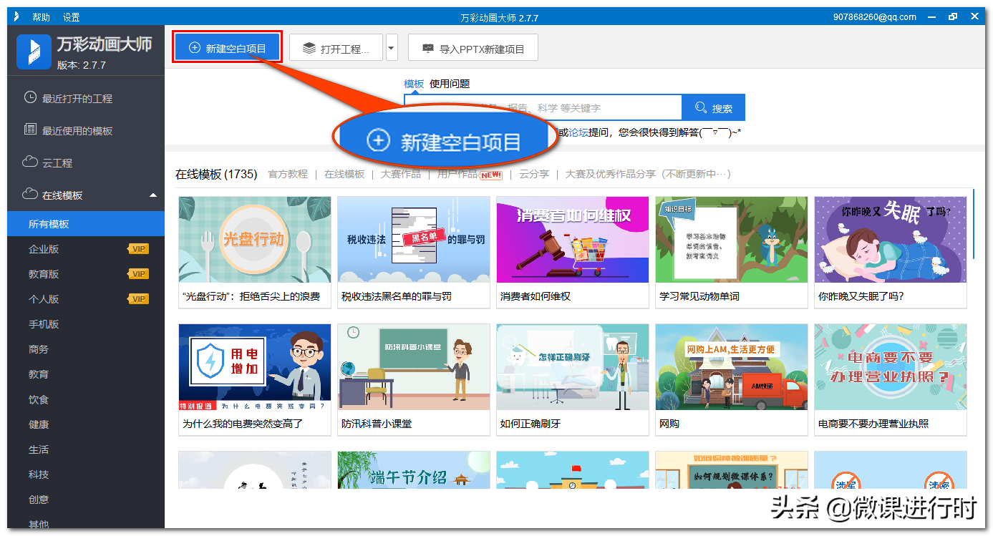Viewport: 993px width, 536px height.
Task: Open the 帮助 menu in the title bar
Action: click(x=41, y=17)
